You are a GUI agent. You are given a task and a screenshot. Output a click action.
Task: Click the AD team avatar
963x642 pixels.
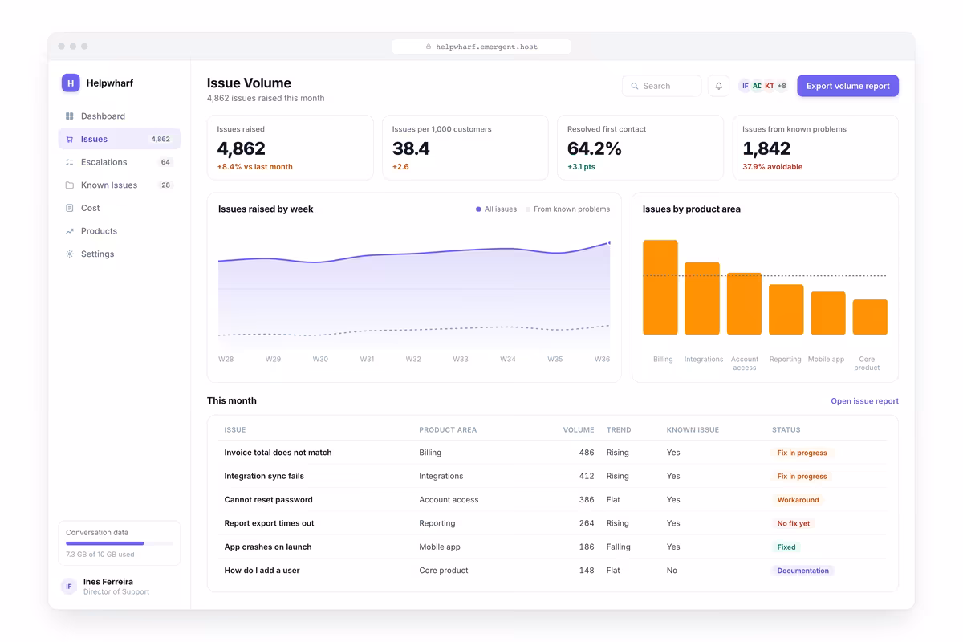pos(757,86)
